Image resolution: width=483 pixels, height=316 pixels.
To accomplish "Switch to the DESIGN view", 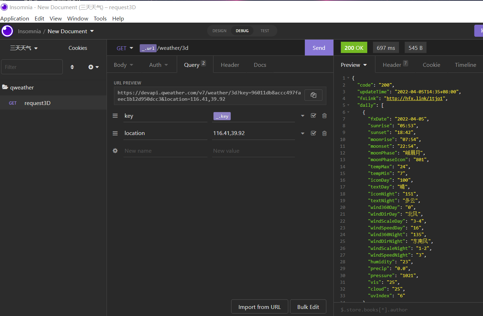I will coord(219,31).
